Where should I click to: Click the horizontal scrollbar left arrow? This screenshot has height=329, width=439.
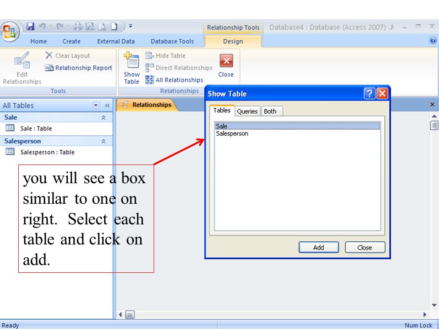[x=120, y=314]
